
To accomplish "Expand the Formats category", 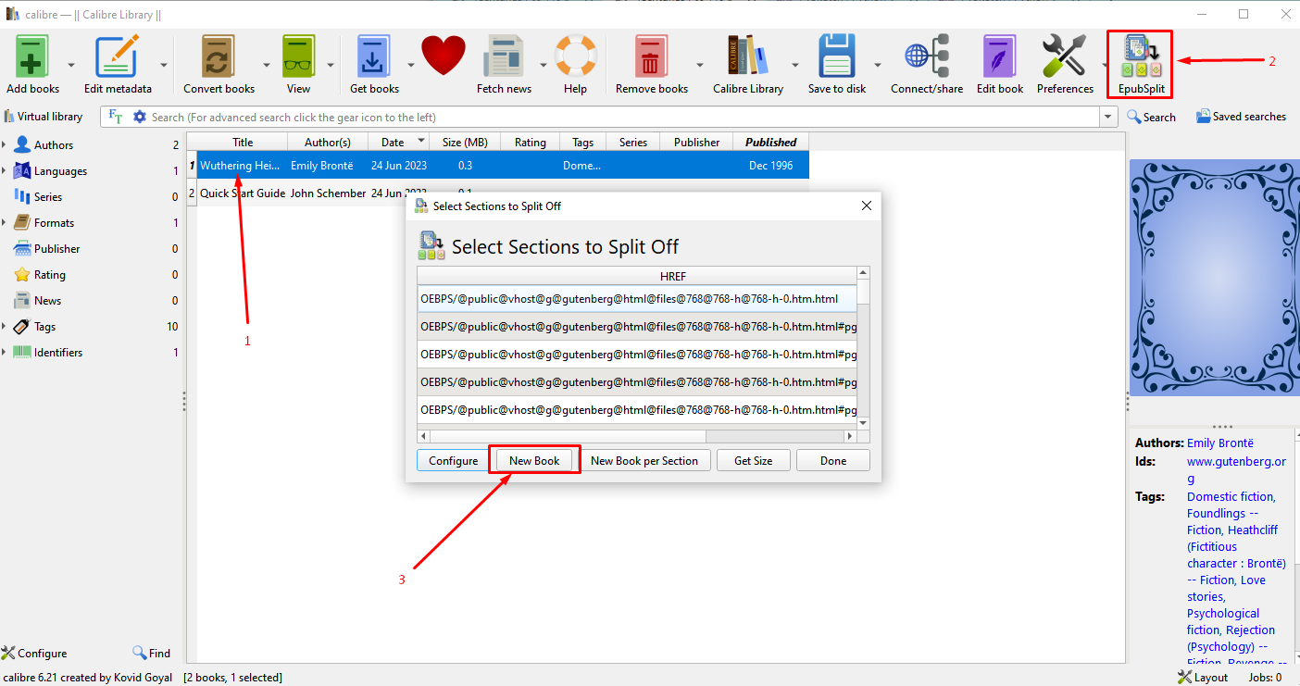I will [4, 223].
